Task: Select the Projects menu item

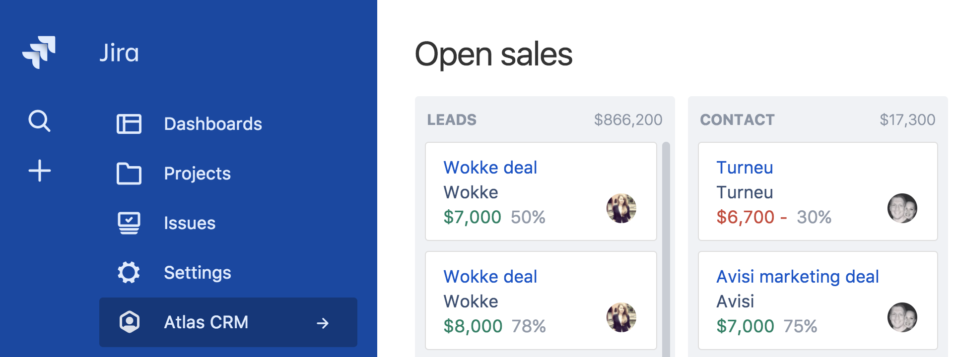Action: [x=198, y=174]
